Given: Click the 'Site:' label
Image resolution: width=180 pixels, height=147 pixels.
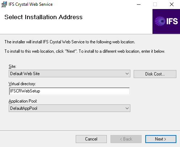Looking at the screenshot, I should [12, 66].
